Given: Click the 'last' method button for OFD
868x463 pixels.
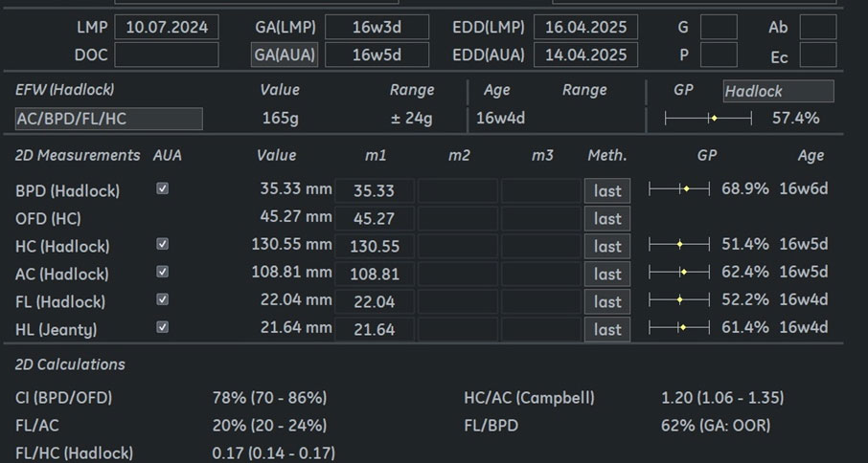Looking at the screenshot, I should point(607,218).
